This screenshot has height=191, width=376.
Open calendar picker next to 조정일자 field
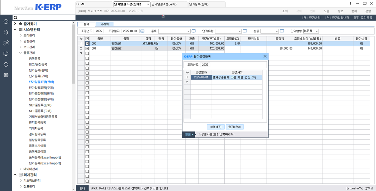coord(142,31)
